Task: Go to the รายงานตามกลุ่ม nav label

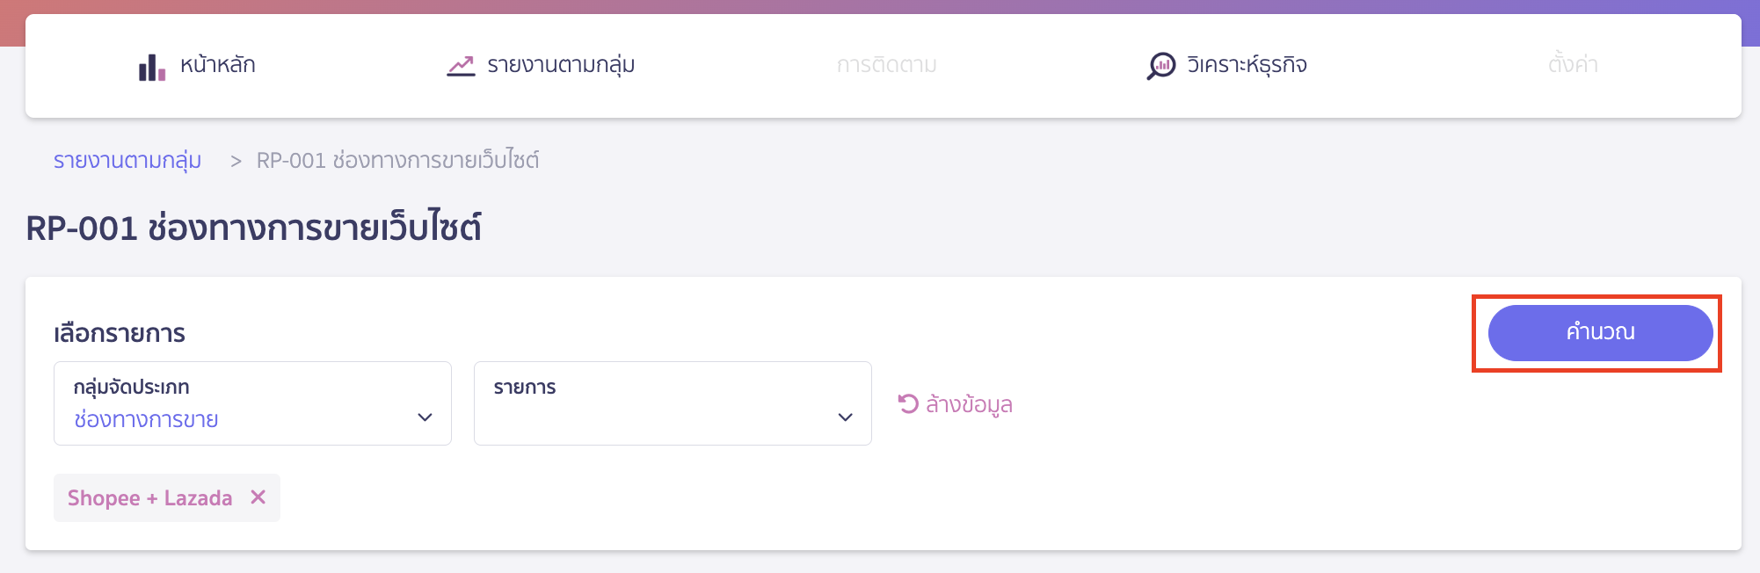Action: (561, 65)
